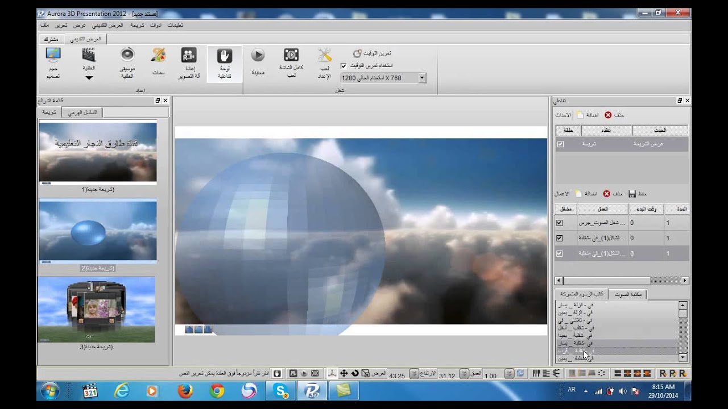Select slide 2 thumbnail with blue sphere
This screenshot has width=728, height=409.
(98, 231)
